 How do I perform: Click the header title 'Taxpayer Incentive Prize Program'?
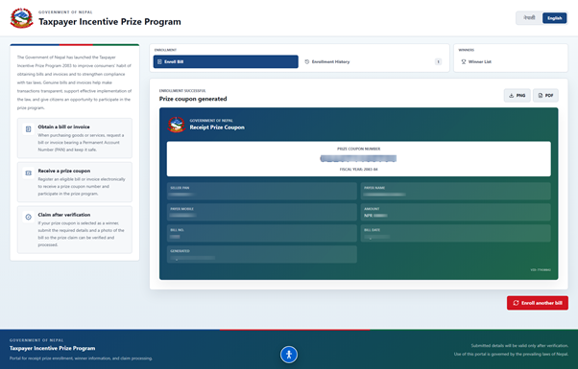click(x=109, y=22)
